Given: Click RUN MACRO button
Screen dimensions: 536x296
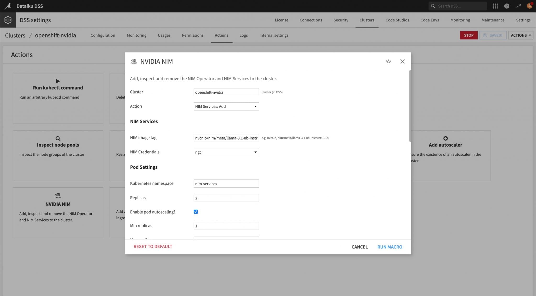Looking at the screenshot, I should pos(389,247).
